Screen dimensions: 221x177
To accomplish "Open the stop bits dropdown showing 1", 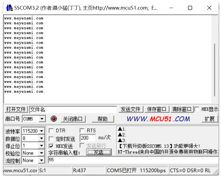I will pyautogui.click(x=41, y=146).
